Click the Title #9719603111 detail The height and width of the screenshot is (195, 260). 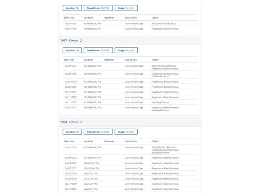pos(164,147)
